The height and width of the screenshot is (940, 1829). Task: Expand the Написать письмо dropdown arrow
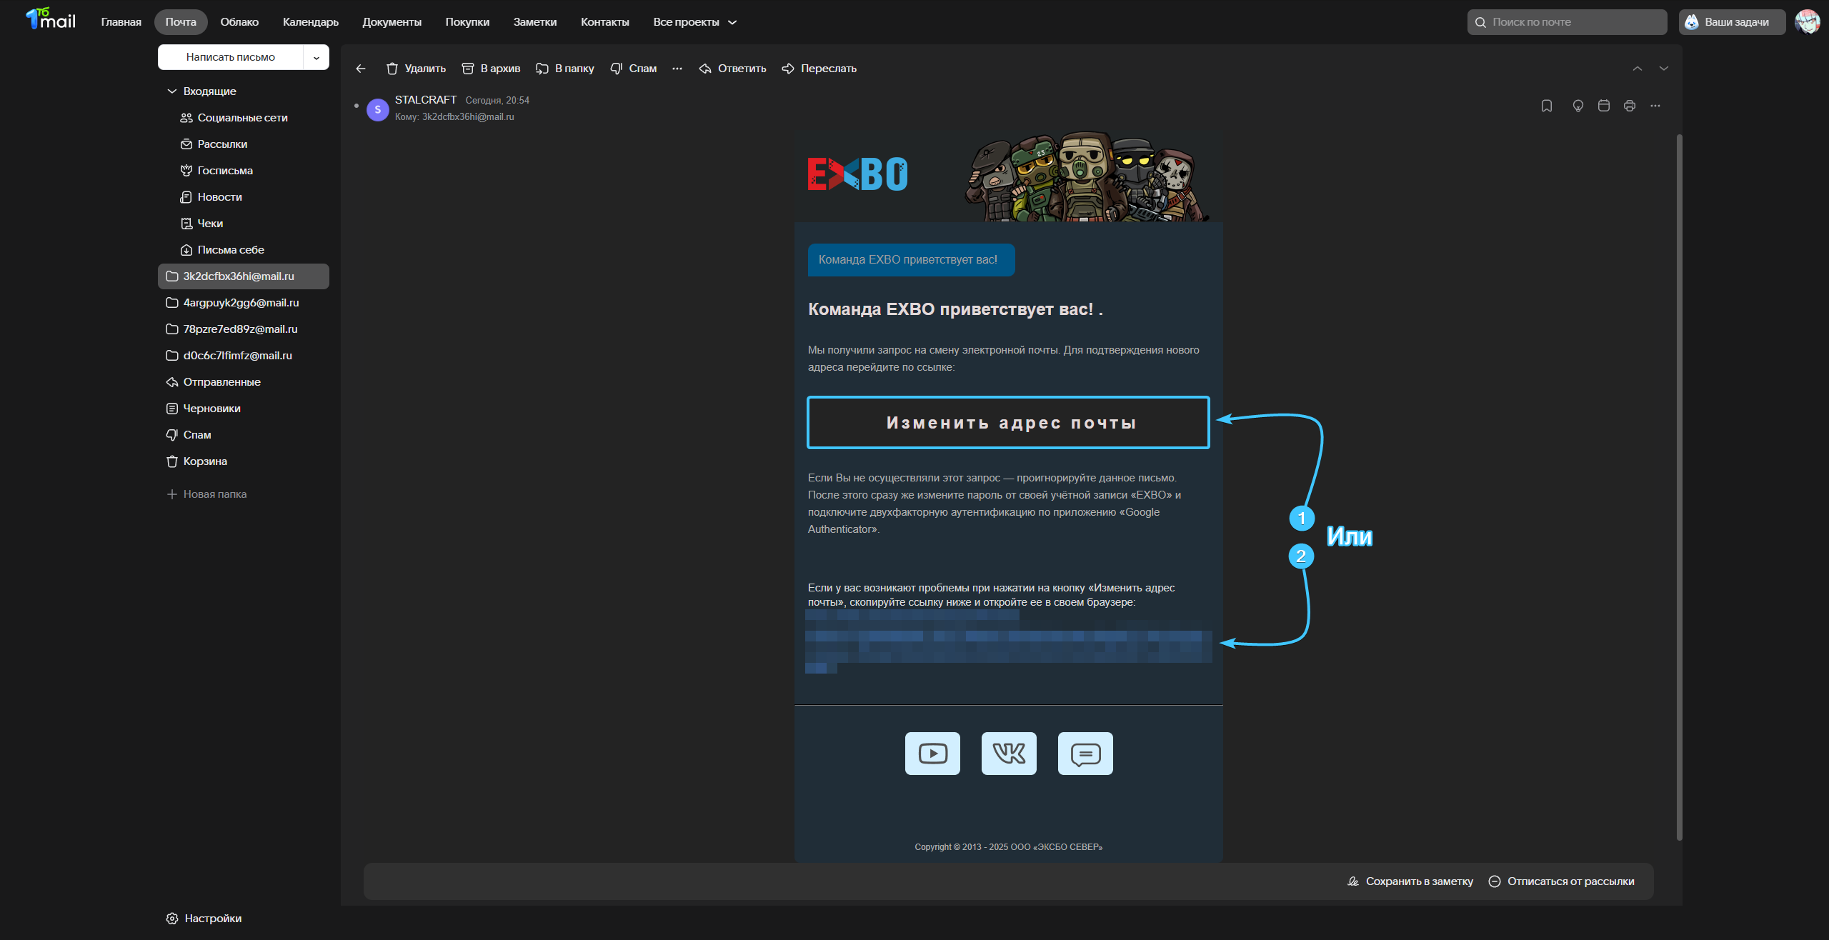[317, 58]
